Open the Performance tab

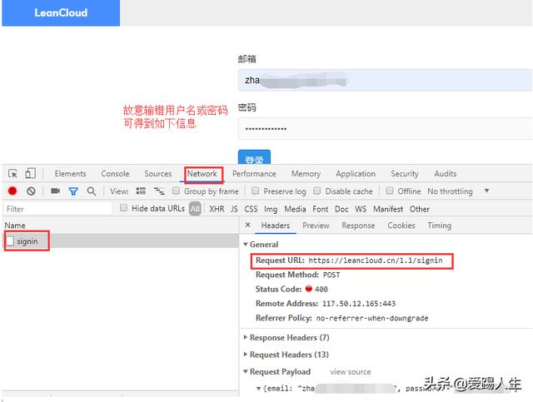[x=254, y=174]
